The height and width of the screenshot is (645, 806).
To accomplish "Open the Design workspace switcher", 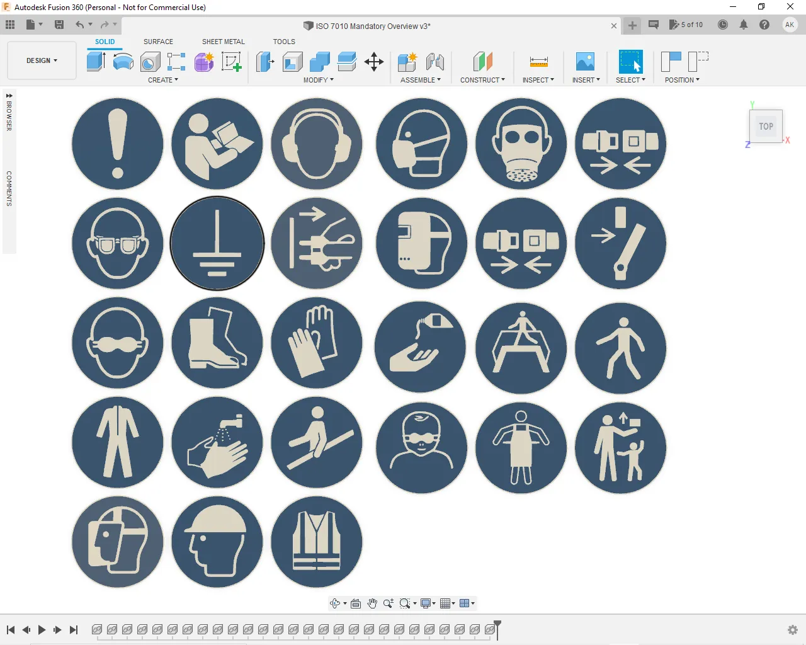I will (x=41, y=60).
